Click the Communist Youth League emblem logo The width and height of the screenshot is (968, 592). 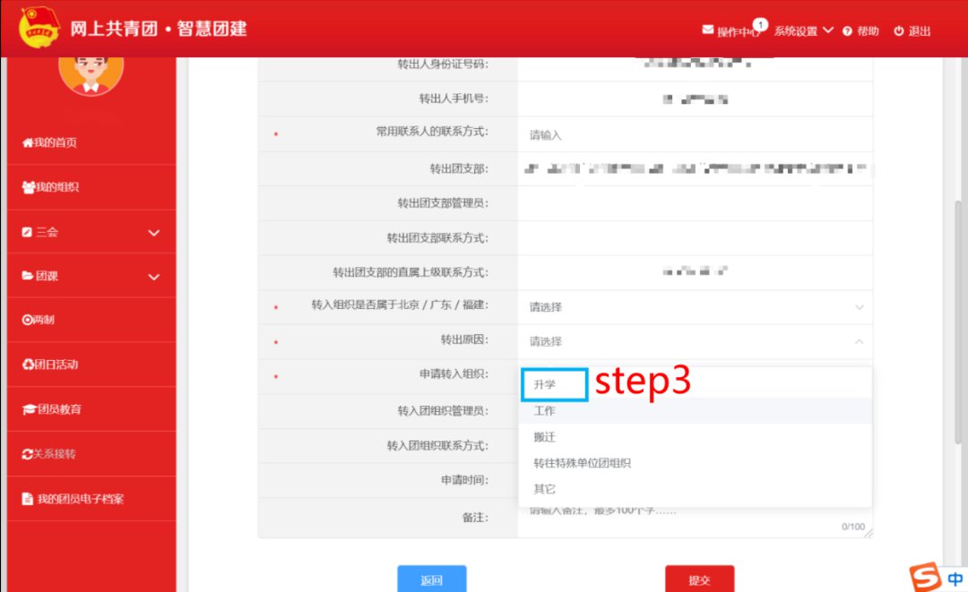[39, 27]
